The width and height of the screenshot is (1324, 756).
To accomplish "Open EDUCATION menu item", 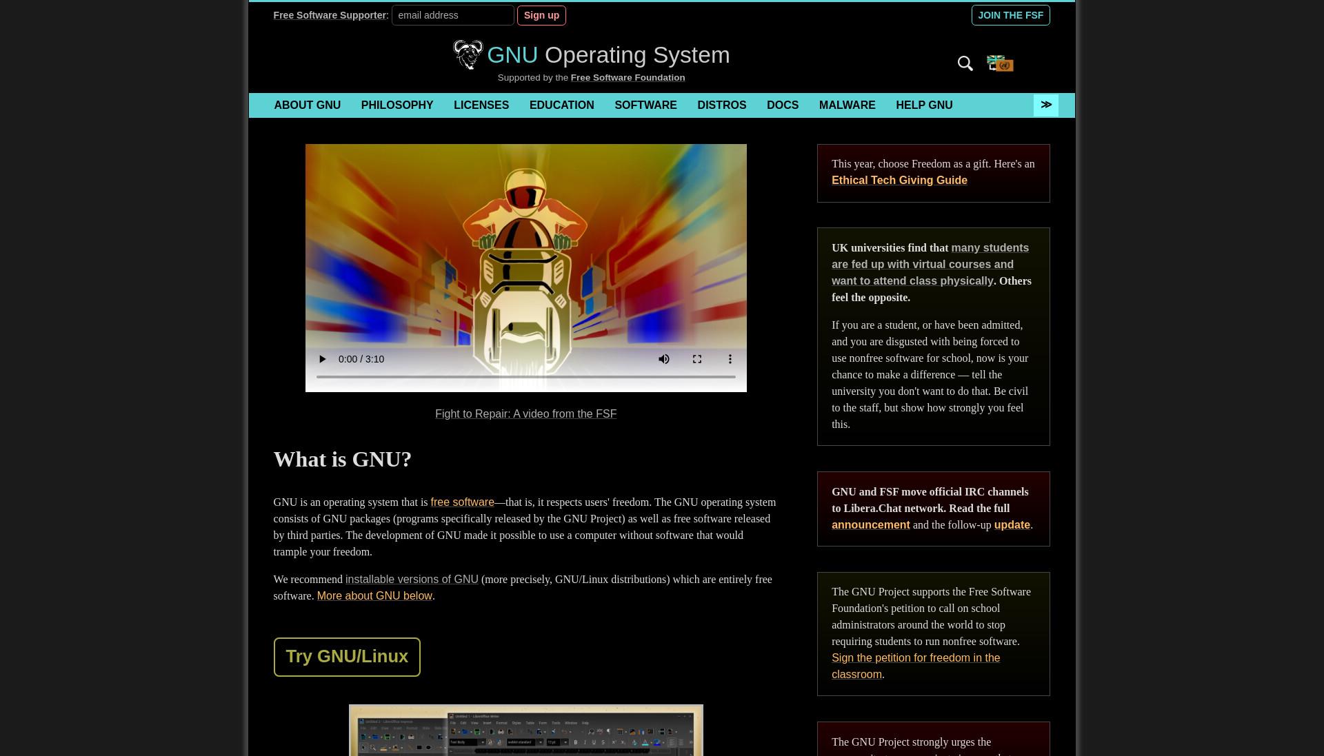I will pos(561,105).
